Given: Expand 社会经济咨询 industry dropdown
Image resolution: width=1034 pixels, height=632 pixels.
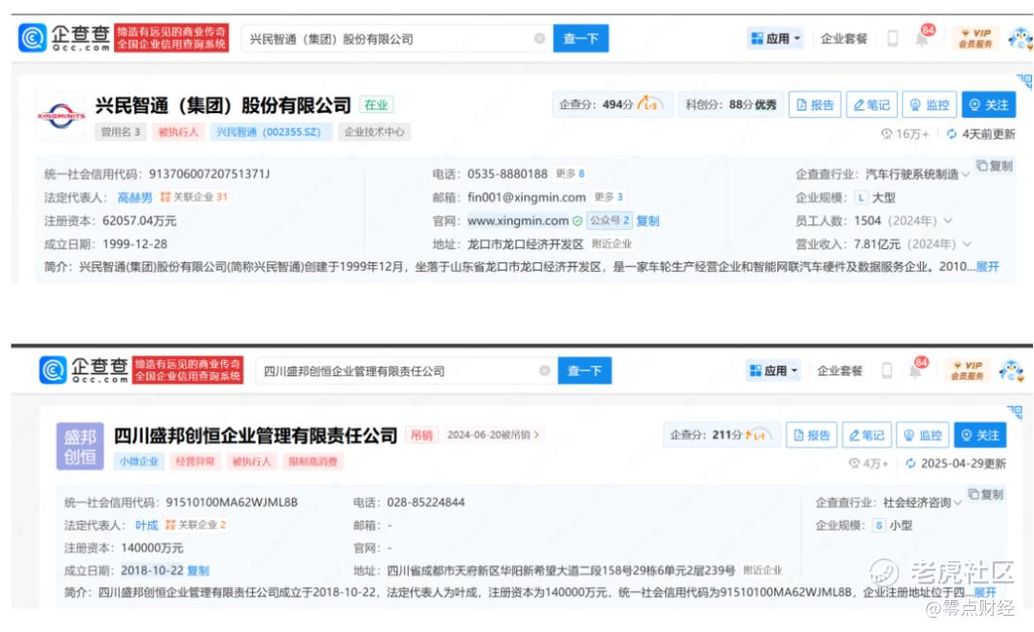Looking at the screenshot, I should [x=957, y=503].
